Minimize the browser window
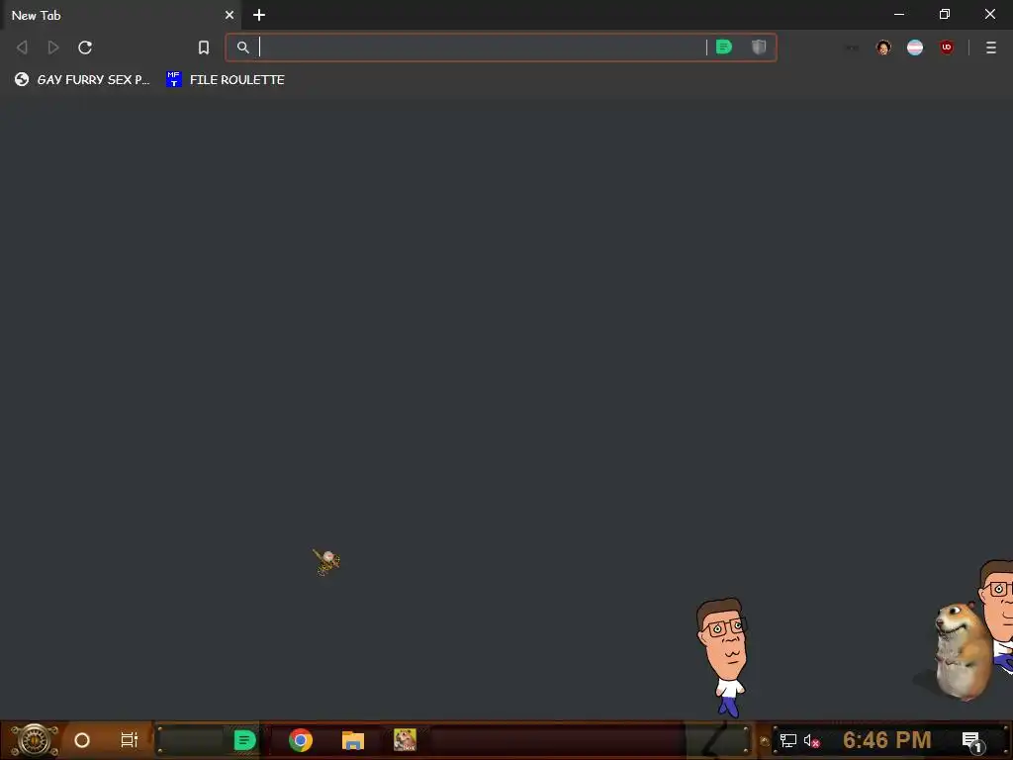This screenshot has width=1013, height=760. [x=899, y=14]
